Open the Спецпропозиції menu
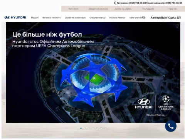 98,18
